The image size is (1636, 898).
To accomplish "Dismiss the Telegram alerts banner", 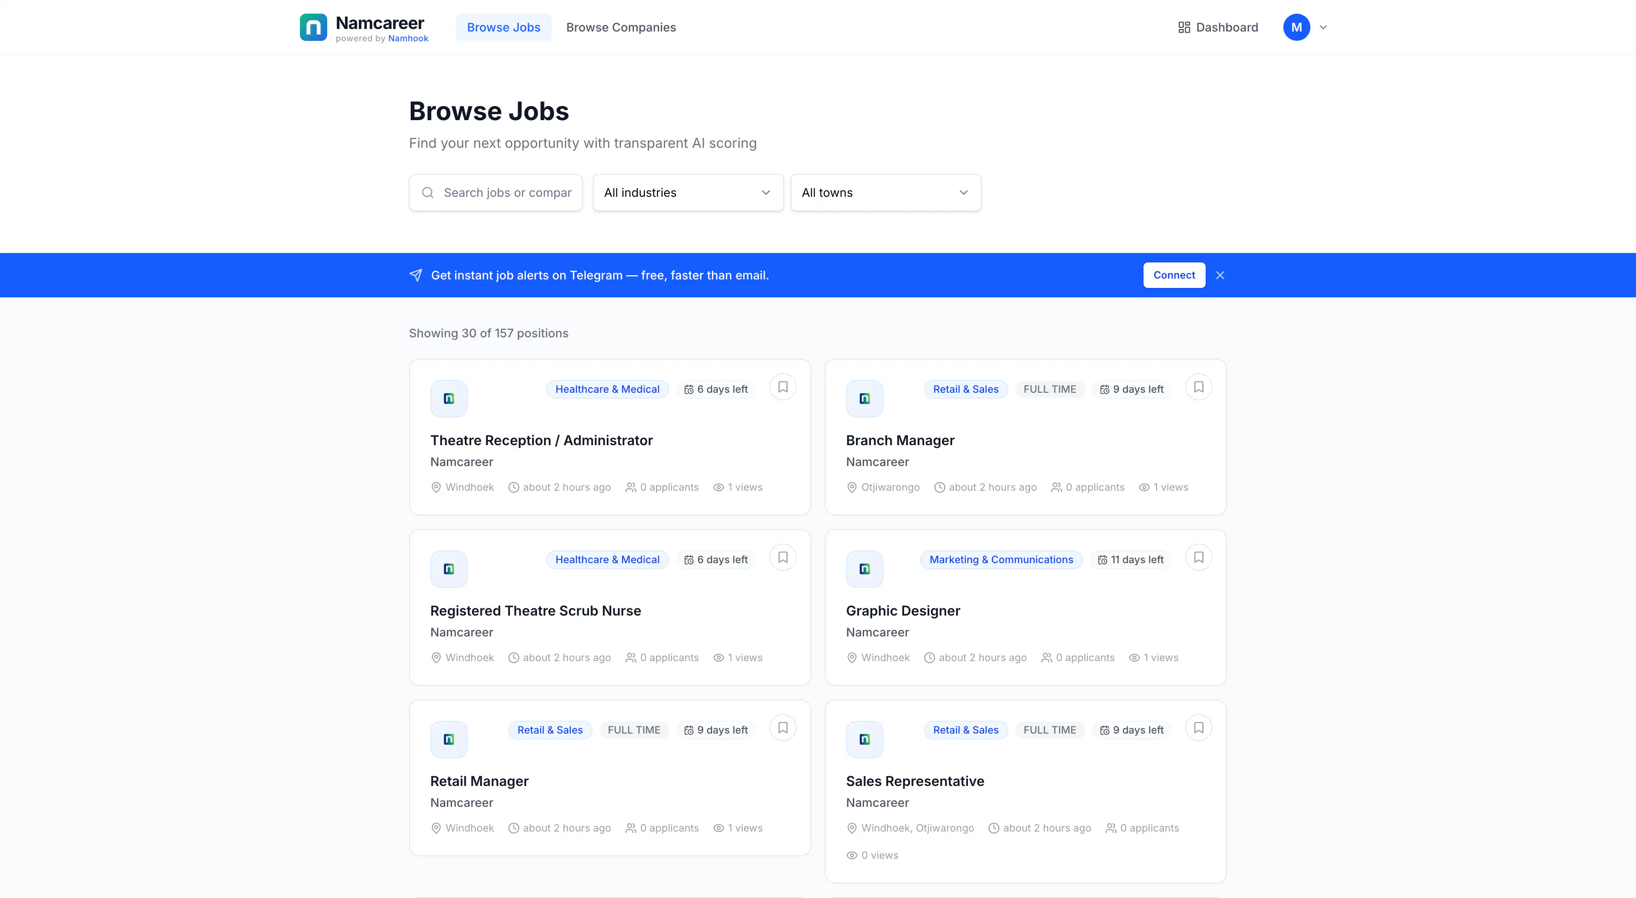I will tap(1219, 275).
